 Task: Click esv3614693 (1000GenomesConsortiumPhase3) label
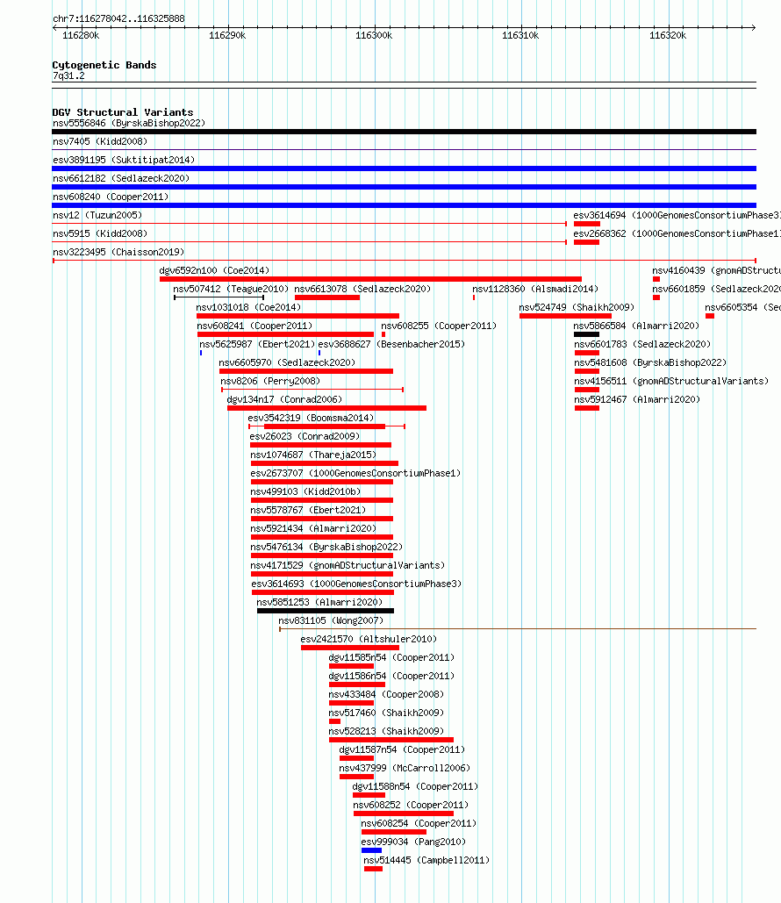[357, 584]
